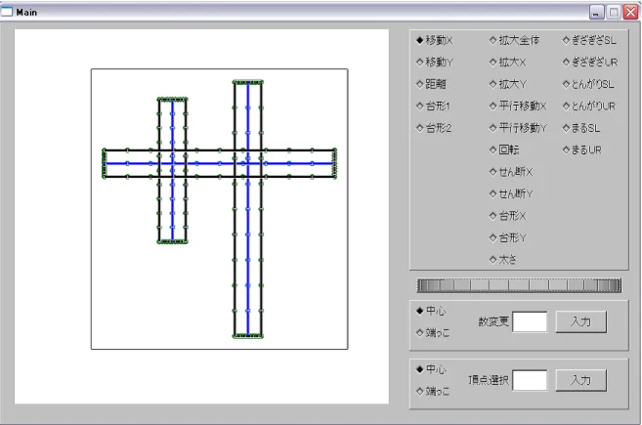Select 端っこ in the 頂点選択 group
Image resolution: width=642 pixels, height=425 pixels.
(433, 392)
